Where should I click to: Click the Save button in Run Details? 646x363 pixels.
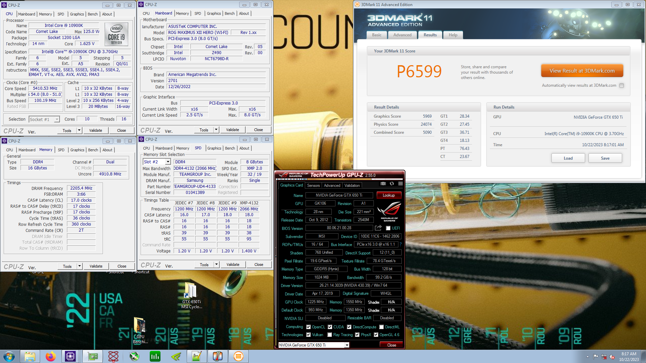tap(605, 158)
